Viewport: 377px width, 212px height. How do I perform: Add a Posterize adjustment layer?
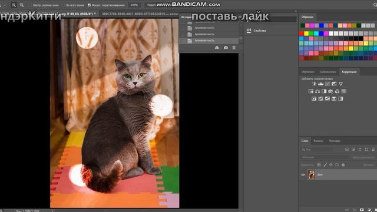click(320, 98)
